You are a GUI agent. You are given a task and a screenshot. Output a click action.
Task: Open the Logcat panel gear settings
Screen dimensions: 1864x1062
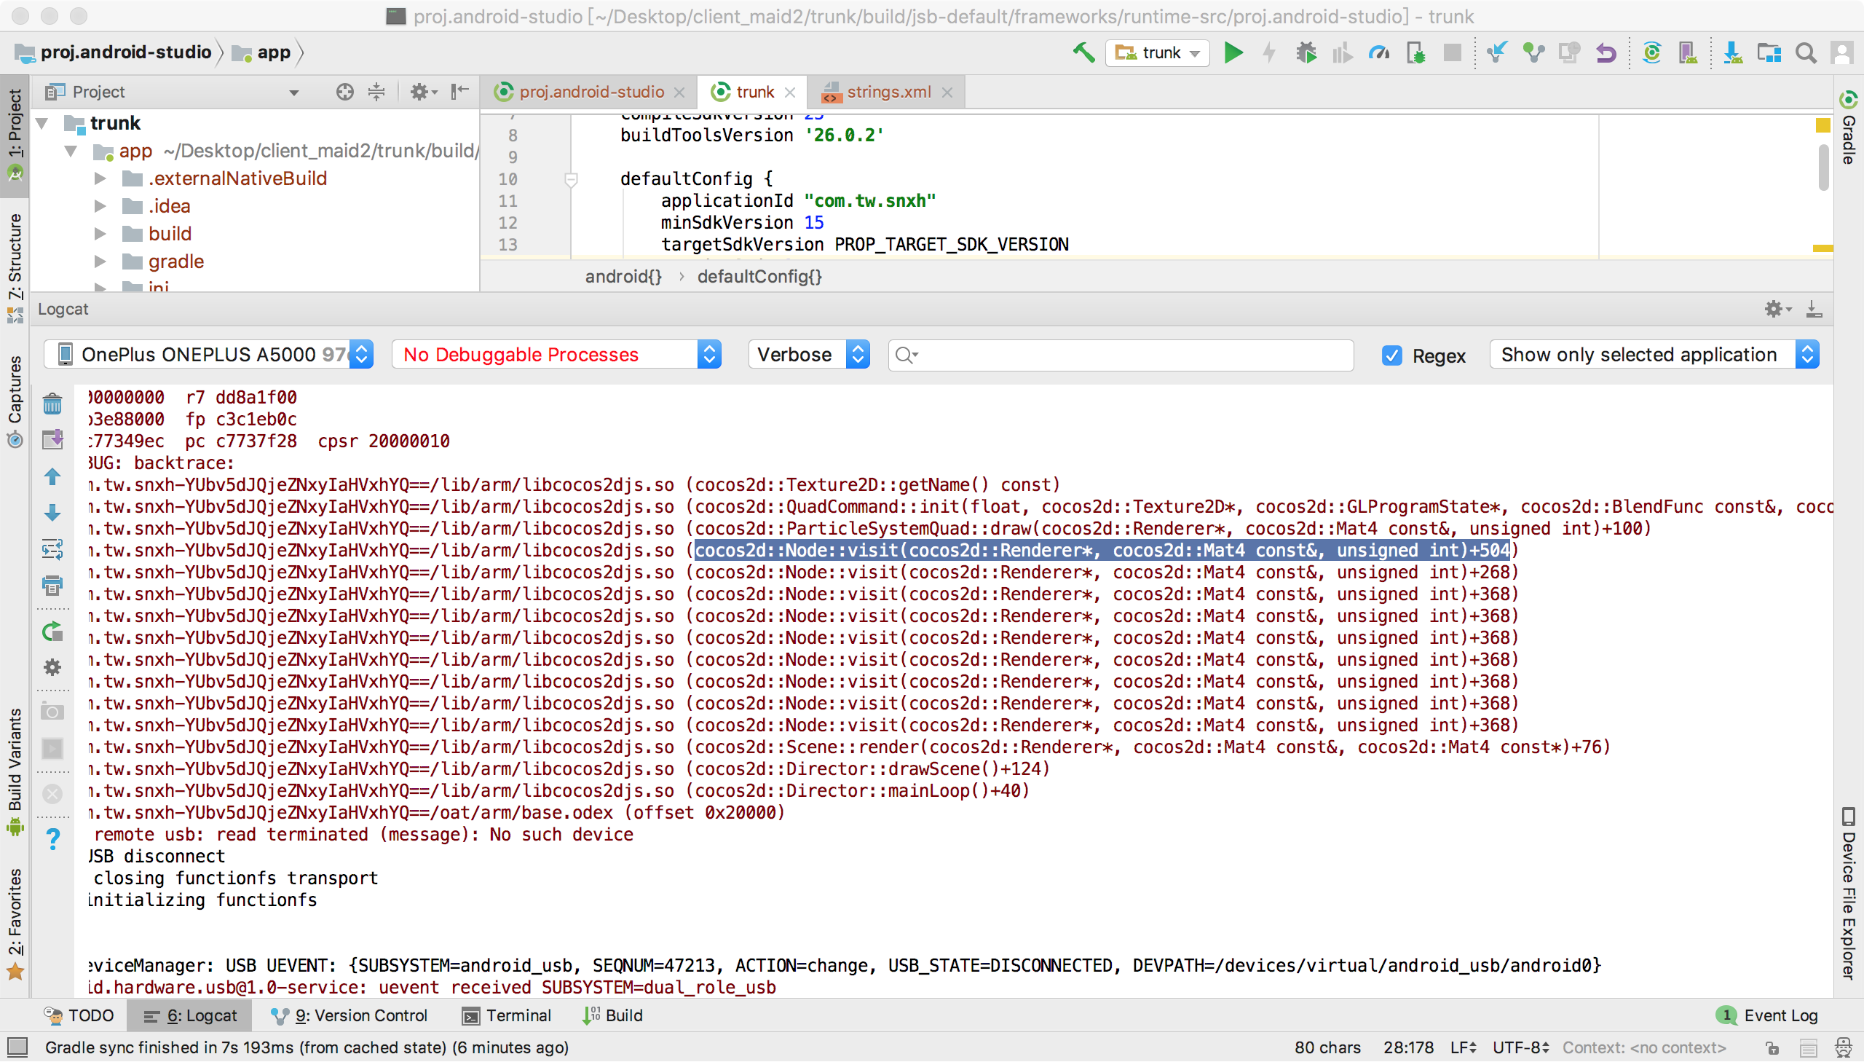click(x=1775, y=310)
